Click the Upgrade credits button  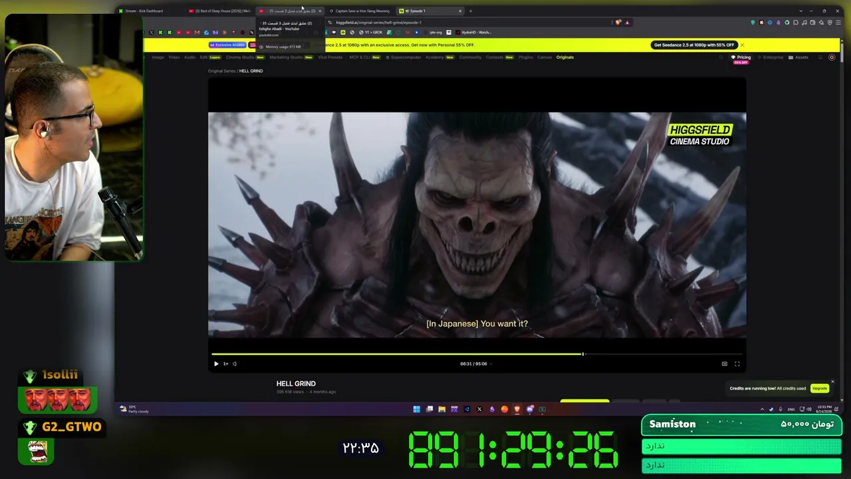[819, 389]
